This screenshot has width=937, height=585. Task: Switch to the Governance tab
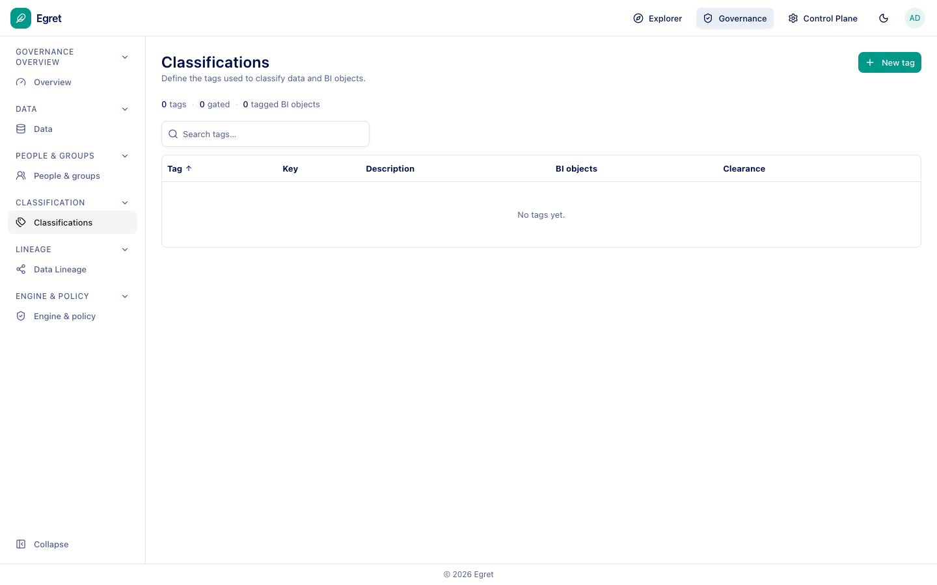[x=735, y=18]
